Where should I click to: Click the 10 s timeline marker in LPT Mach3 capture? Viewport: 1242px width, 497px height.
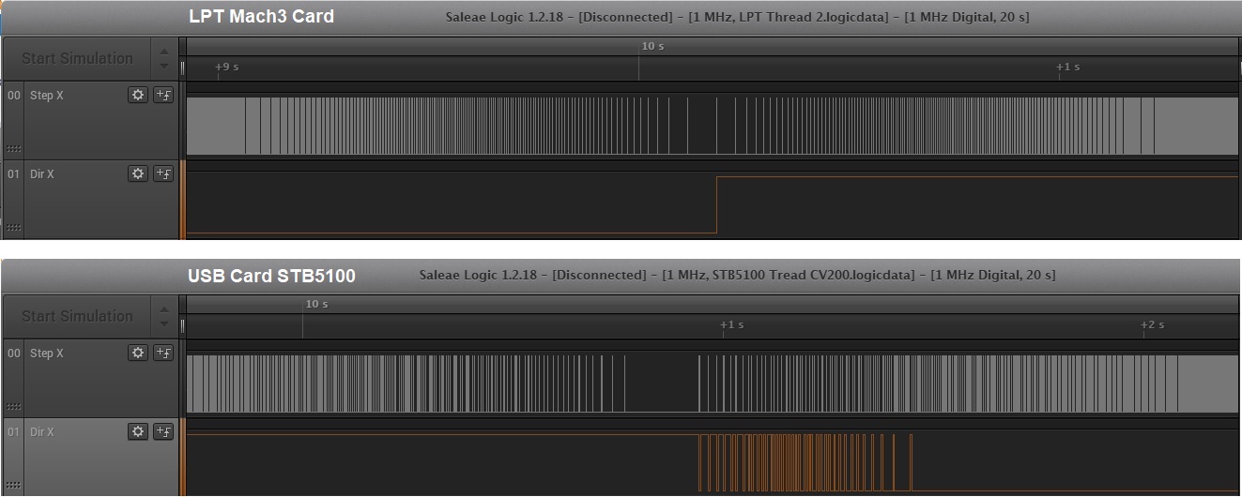[652, 46]
